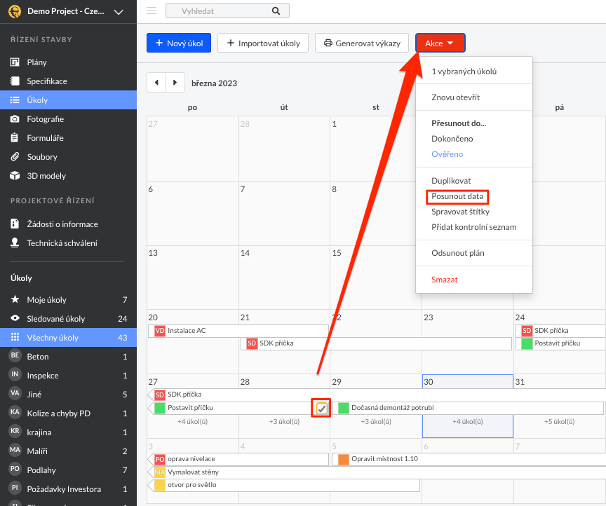The image size is (606, 506).
Task: Open Moje úkoly star icon
Action: tap(14, 300)
